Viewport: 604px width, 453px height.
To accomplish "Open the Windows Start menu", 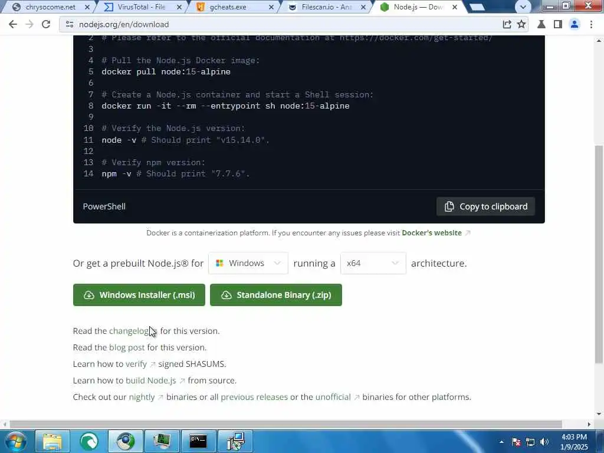I will tap(15, 441).
